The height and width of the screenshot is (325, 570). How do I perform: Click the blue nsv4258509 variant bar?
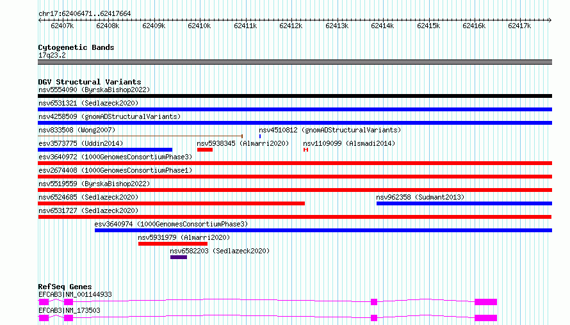pyautogui.click(x=295, y=123)
